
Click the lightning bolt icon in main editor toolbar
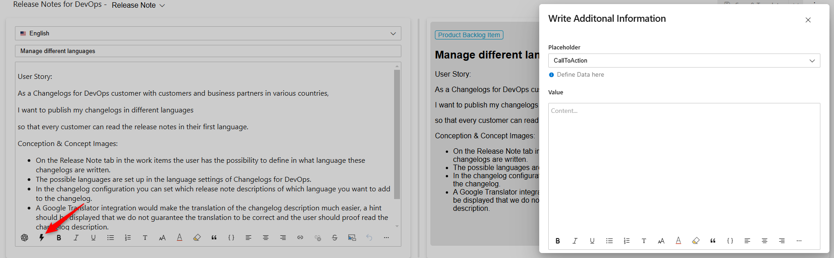[42, 238]
